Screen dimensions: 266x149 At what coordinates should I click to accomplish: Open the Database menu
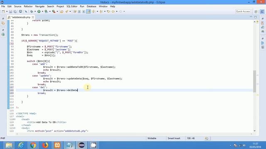91,7
